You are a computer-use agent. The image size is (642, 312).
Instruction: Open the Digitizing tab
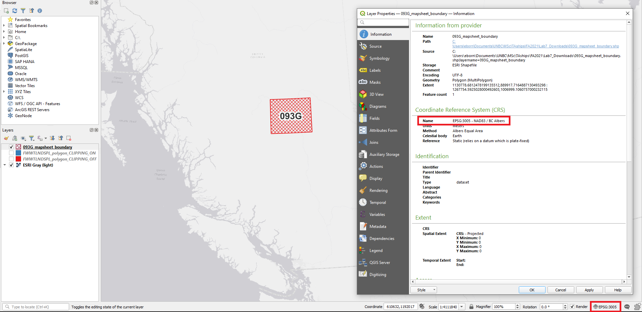tap(378, 274)
